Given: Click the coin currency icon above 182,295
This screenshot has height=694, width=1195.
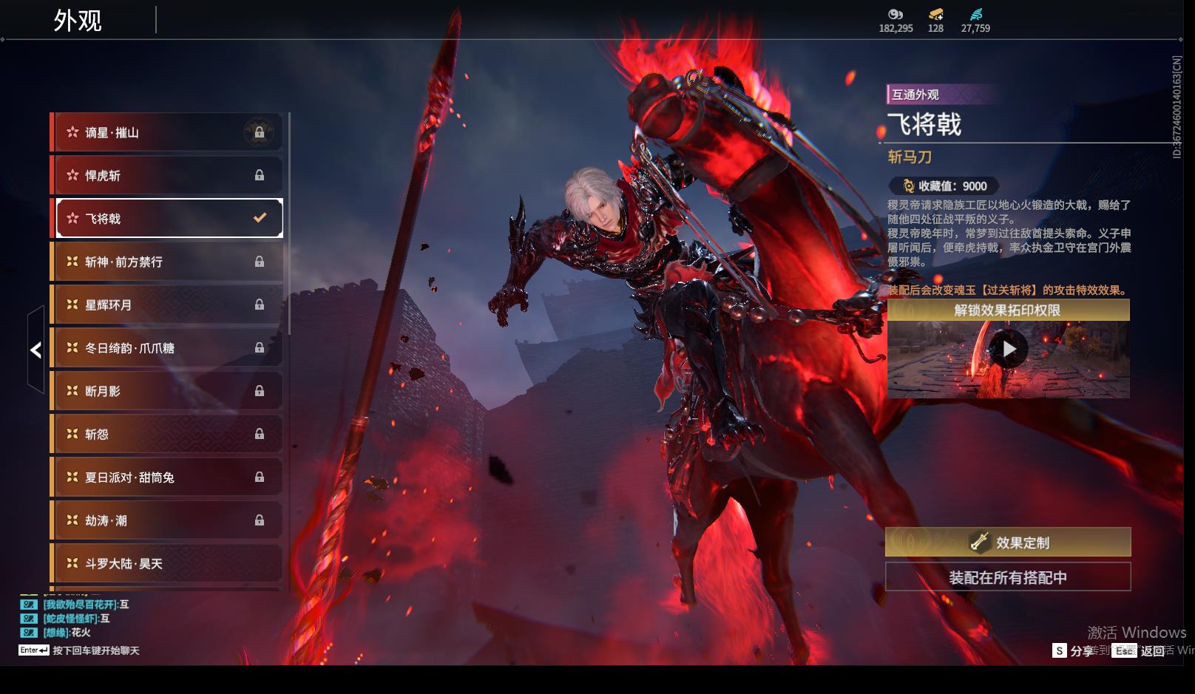Looking at the screenshot, I should tap(896, 14).
